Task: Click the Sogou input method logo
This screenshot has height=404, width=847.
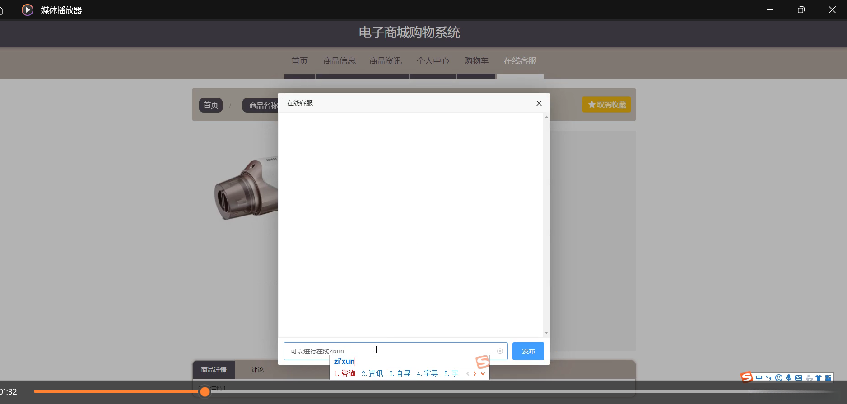Action: point(746,377)
